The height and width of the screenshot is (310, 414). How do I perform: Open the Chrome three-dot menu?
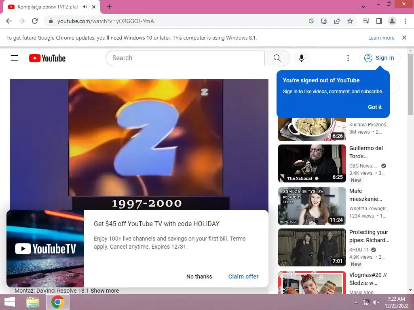405,21
